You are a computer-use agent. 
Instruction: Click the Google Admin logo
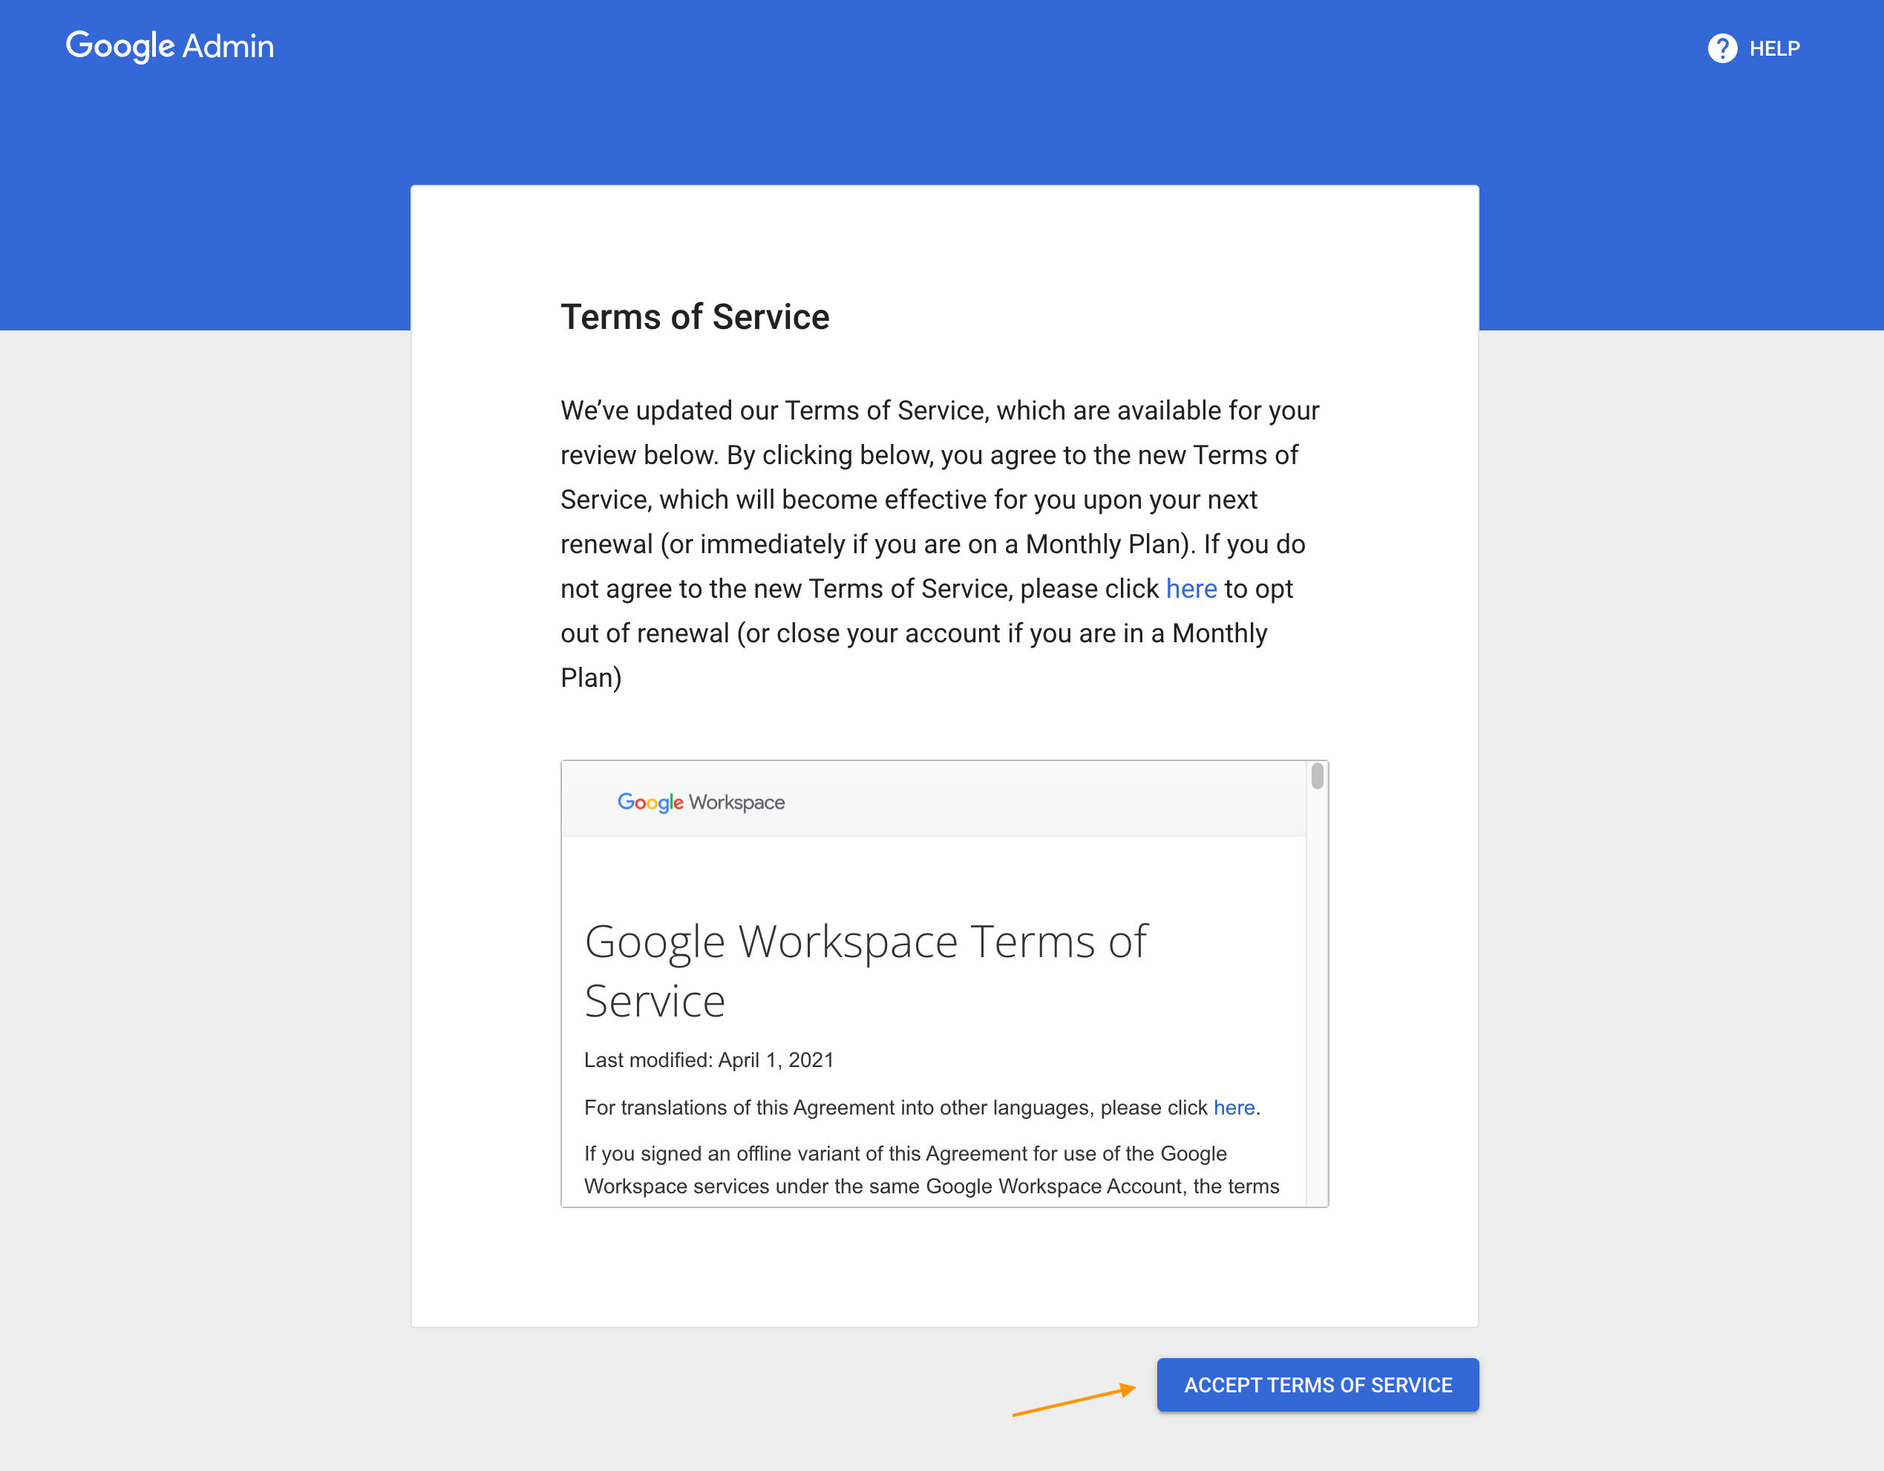coord(170,47)
